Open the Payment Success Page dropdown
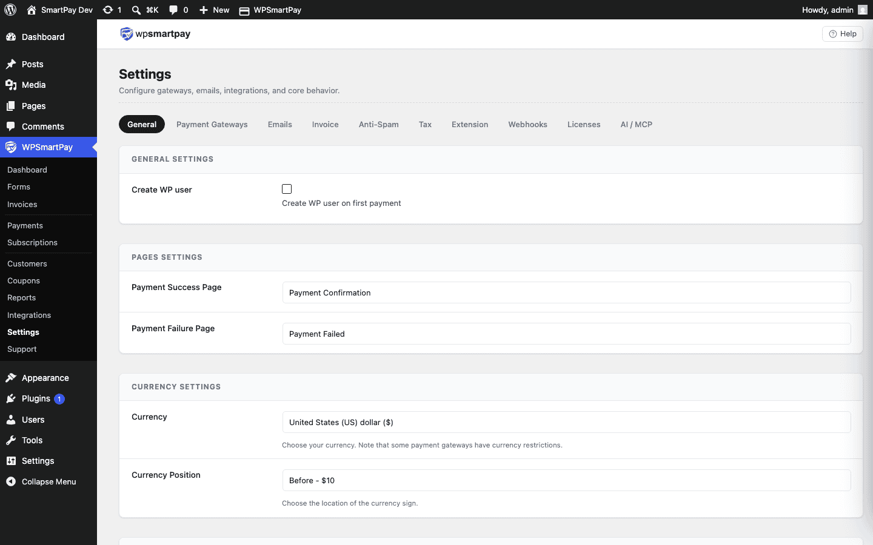The width and height of the screenshot is (873, 545). coord(566,292)
